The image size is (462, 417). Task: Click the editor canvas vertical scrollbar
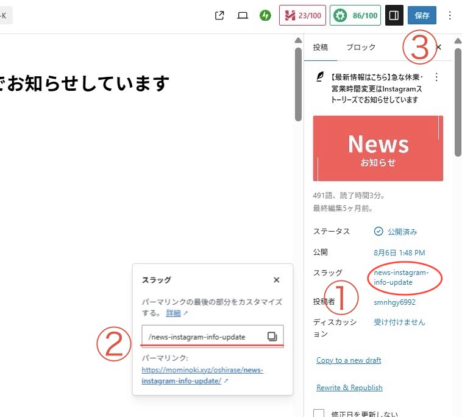click(x=298, y=85)
